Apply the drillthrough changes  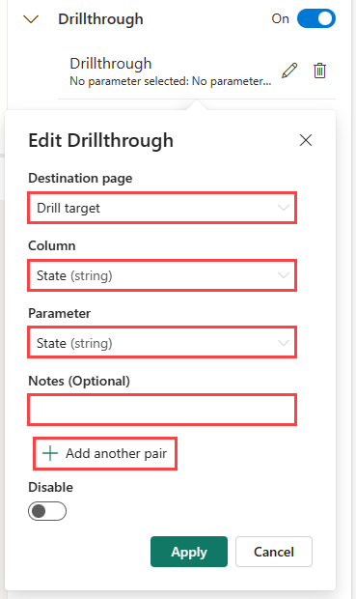(x=189, y=552)
